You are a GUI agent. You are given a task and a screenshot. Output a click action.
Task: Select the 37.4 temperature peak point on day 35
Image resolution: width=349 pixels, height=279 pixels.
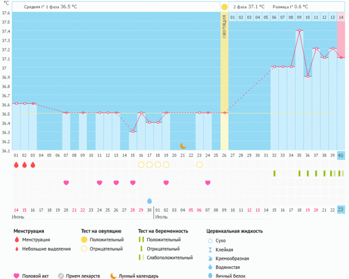[x=299, y=31]
